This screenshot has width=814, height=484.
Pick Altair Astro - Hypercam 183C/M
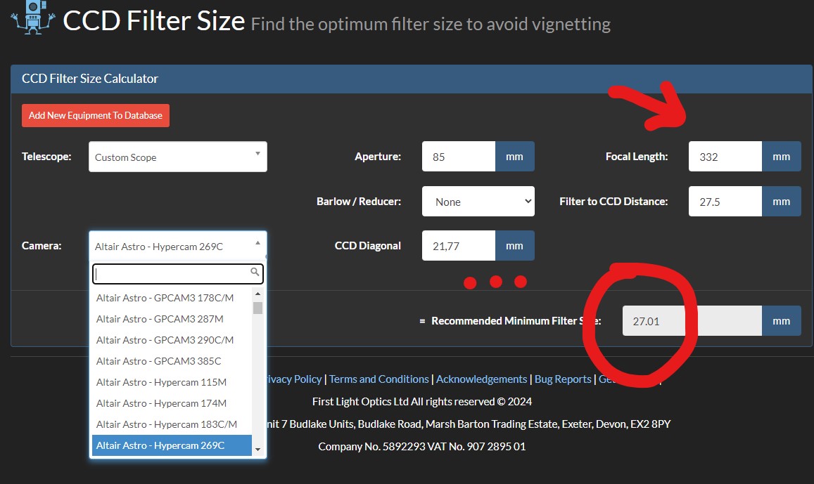(x=166, y=424)
